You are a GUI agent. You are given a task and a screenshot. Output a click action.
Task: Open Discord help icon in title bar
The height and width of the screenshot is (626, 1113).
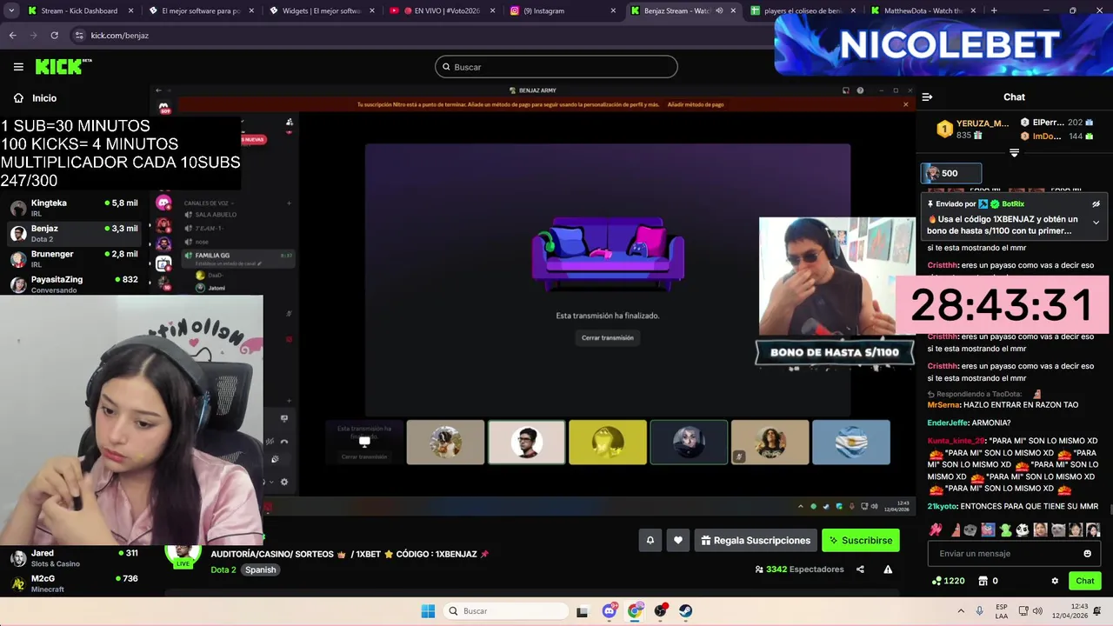point(860,90)
